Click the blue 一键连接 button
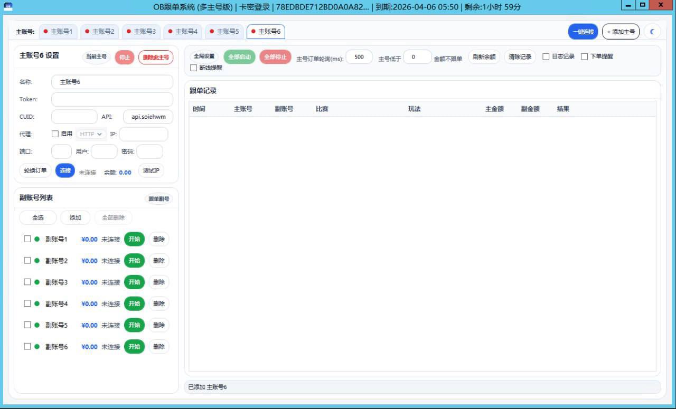Screen dimensions: 676x409 [x=583, y=31]
